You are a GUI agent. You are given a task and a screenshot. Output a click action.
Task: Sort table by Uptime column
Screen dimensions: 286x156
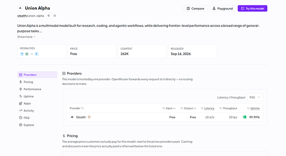click(x=253, y=108)
